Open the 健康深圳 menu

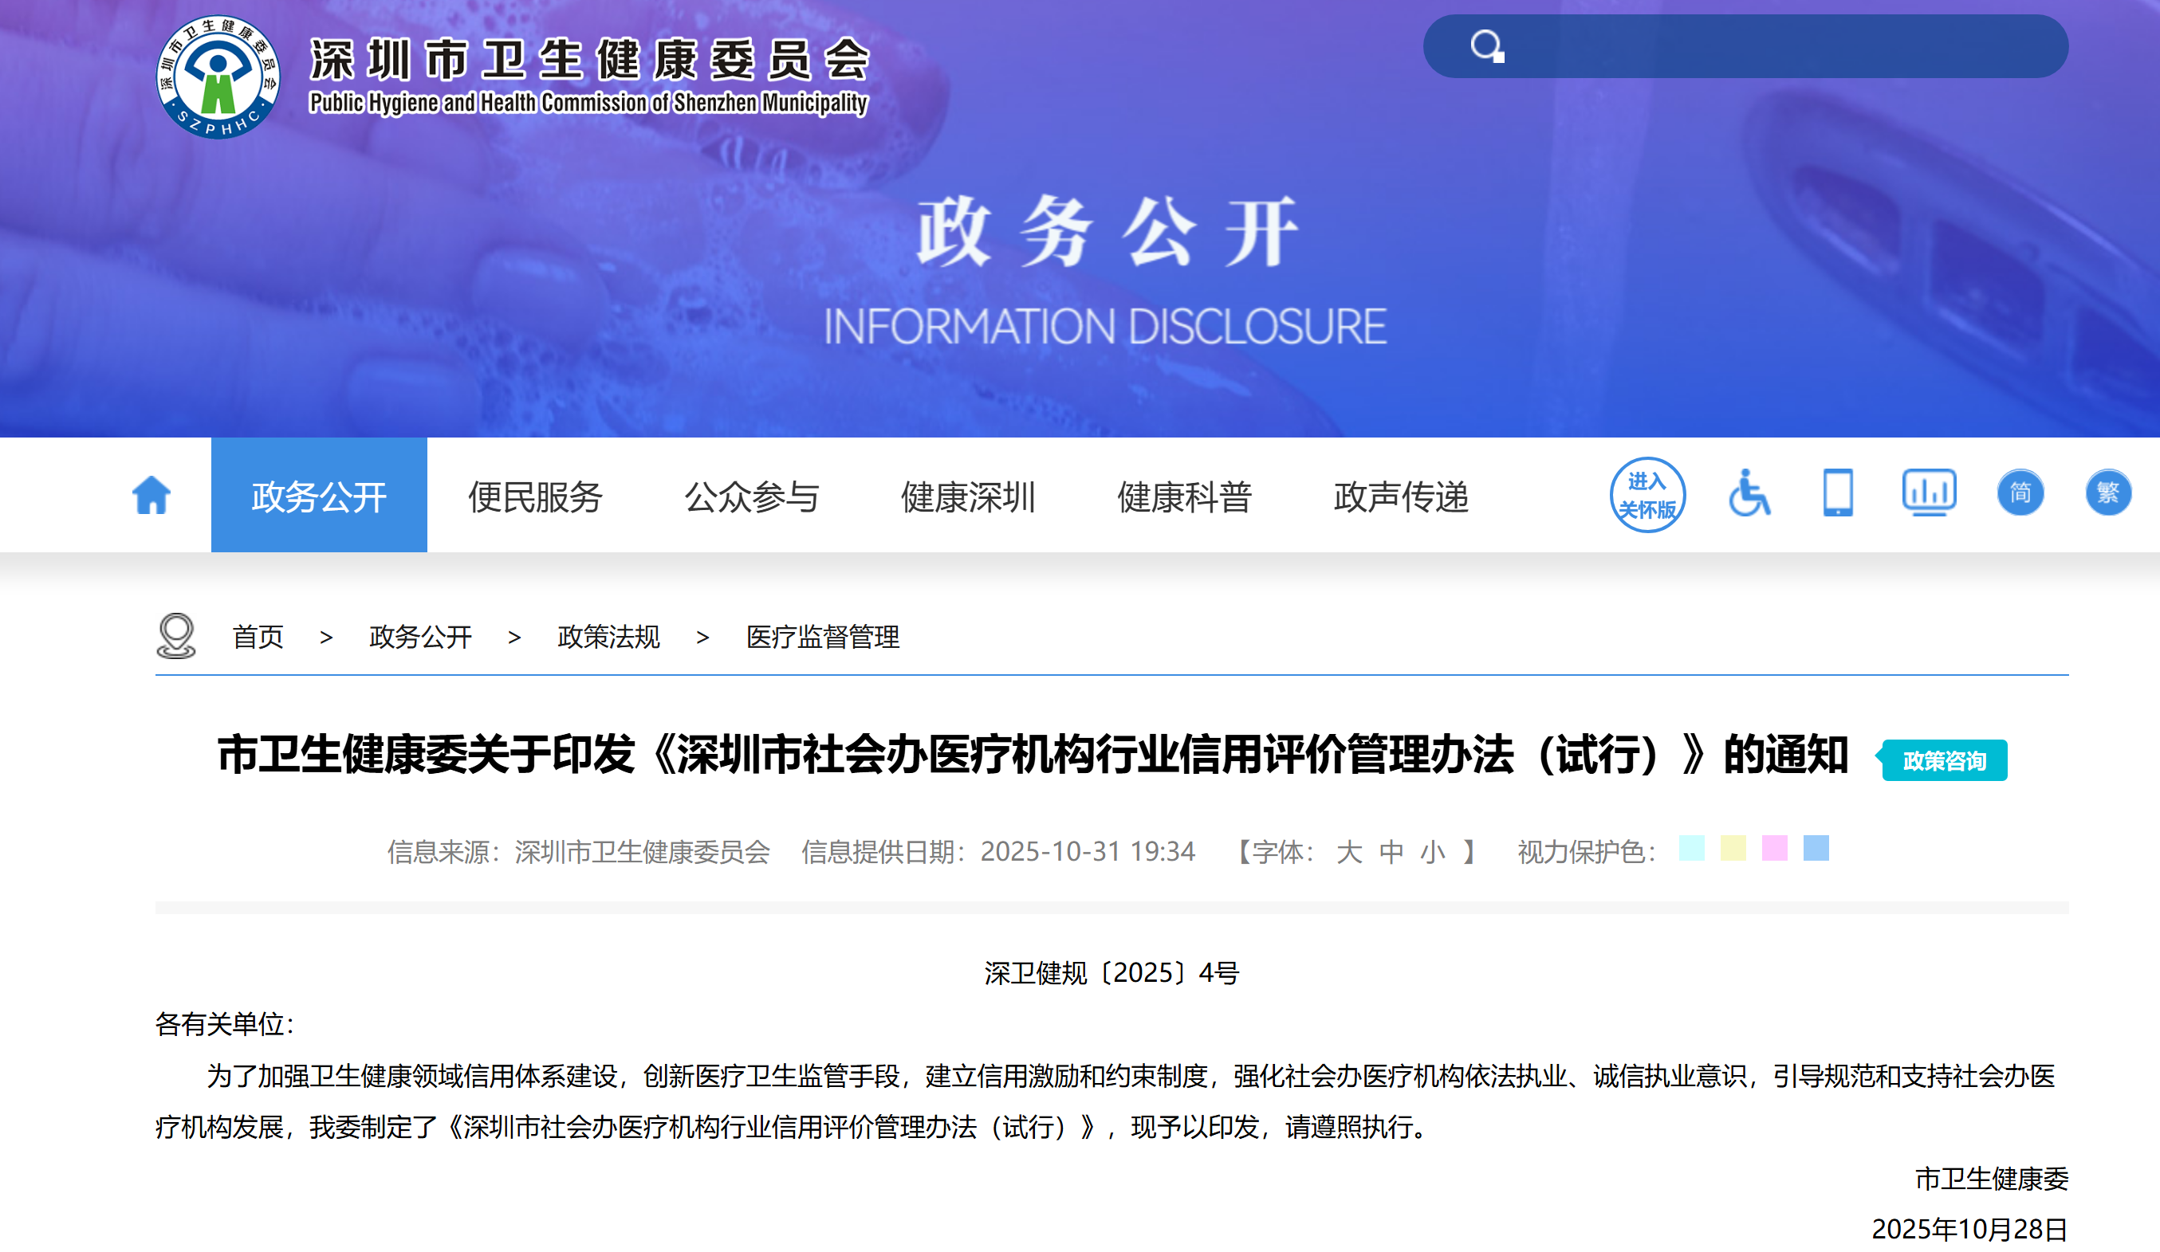[969, 497]
